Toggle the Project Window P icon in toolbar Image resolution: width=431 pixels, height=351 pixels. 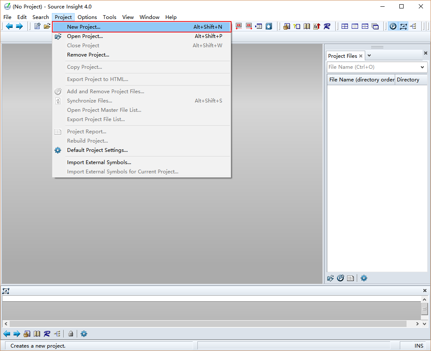pos(393,27)
